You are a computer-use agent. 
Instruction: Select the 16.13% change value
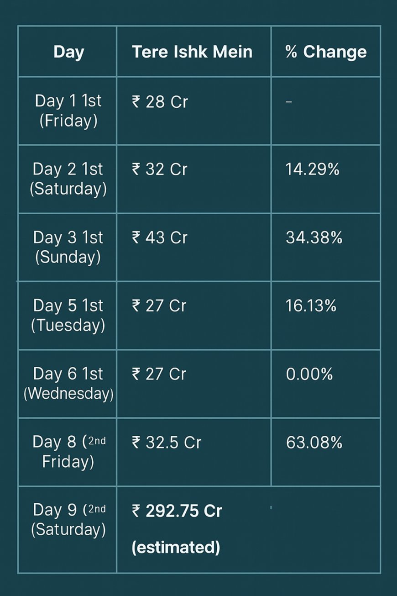point(311,306)
